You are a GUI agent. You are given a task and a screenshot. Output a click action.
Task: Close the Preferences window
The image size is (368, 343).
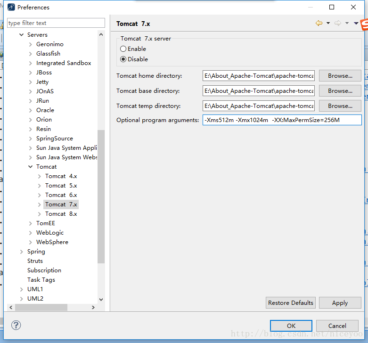353,7
